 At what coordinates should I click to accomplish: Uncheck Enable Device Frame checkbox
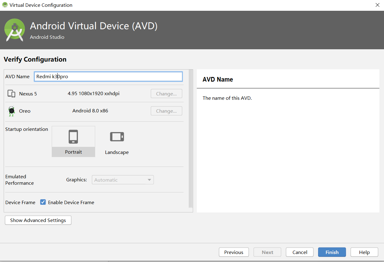43,202
